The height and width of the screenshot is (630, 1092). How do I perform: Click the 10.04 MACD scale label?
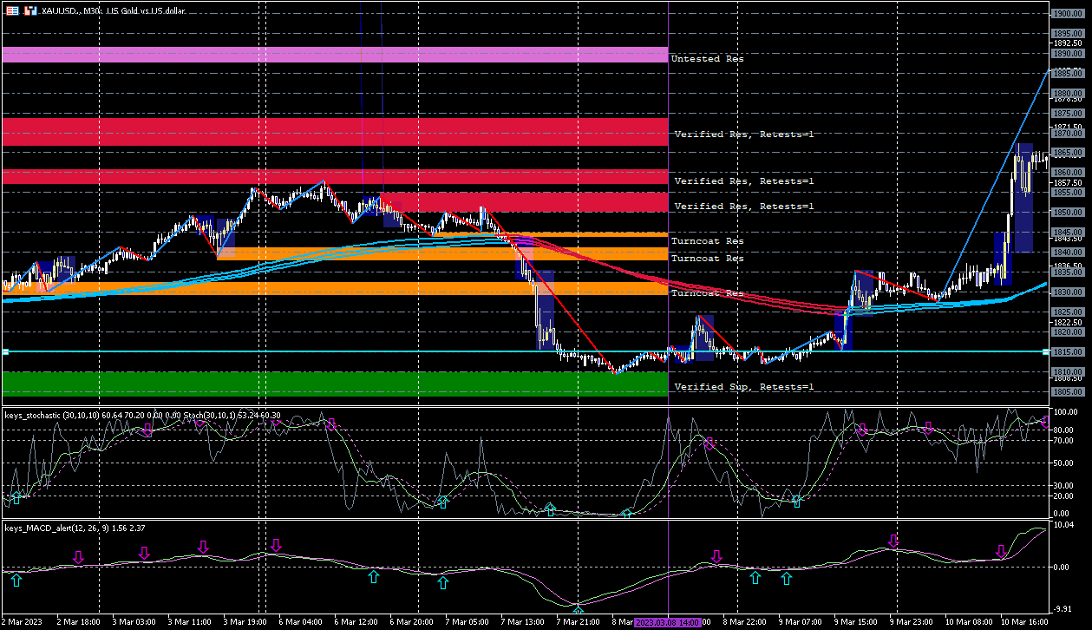click(1063, 526)
